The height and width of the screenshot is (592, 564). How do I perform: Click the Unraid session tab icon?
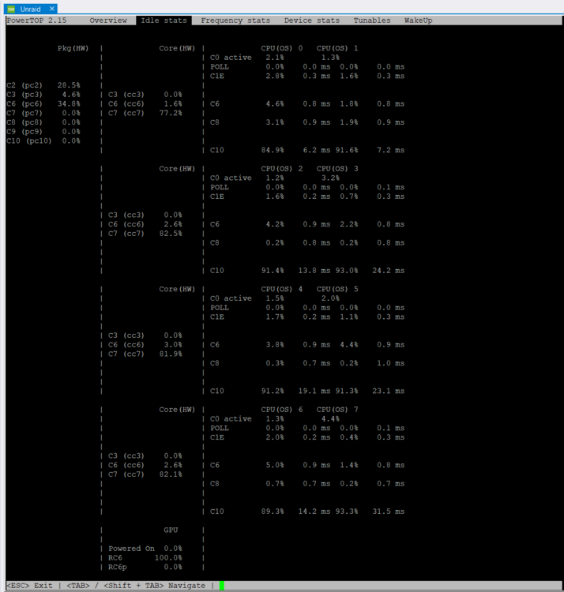click(11, 9)
